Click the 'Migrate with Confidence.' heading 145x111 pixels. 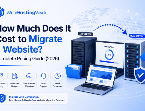pos(24,97)
